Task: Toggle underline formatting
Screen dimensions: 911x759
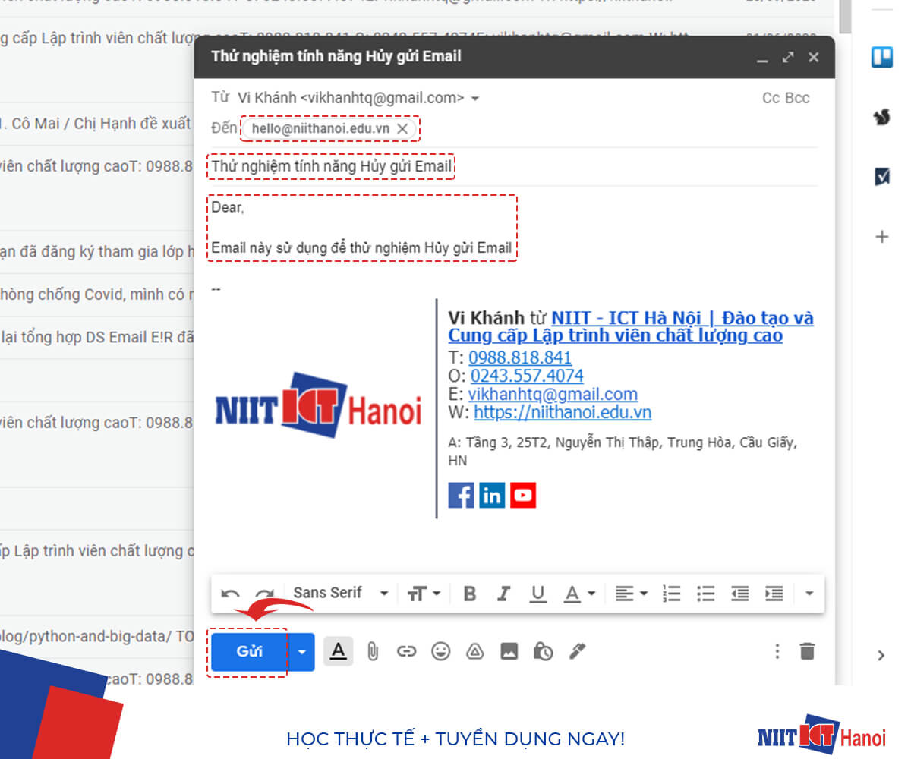Action: (x=537, y=593)
